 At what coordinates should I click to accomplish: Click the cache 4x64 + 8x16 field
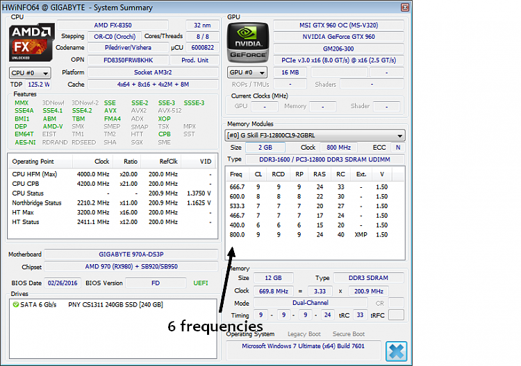click(x=153, y=85)
